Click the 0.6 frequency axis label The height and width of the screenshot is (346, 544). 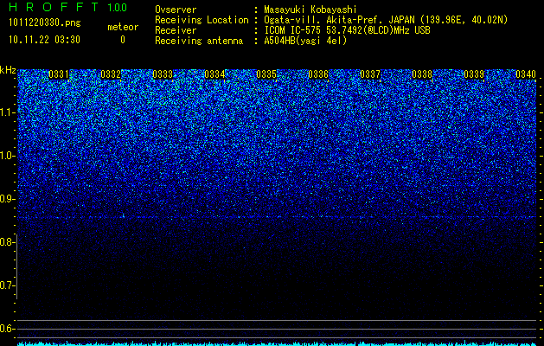click(x=7, y=329)
